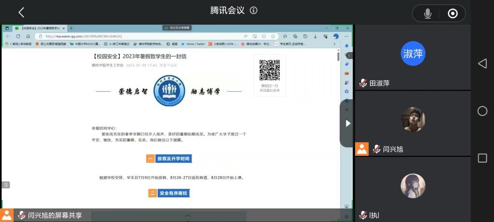Click the shared page's vertical scrollbar
Screen dimensions: 494x222
click(x=338, y=58)
